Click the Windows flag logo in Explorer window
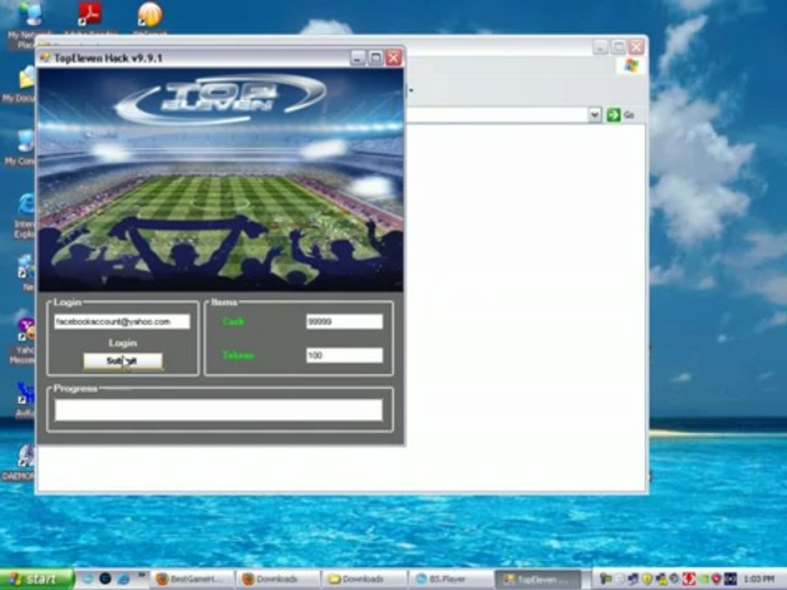 point(631,66)
